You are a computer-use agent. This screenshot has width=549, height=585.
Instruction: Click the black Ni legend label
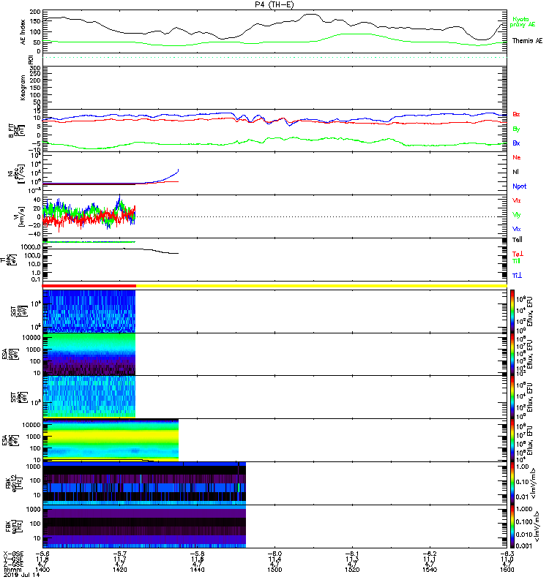click(515, 172)
